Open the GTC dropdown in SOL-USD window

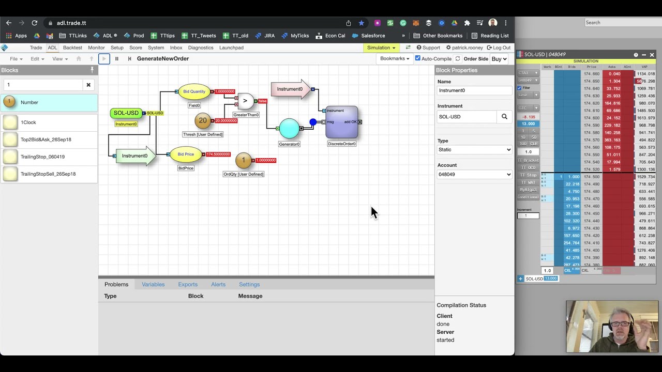[528, 108]
